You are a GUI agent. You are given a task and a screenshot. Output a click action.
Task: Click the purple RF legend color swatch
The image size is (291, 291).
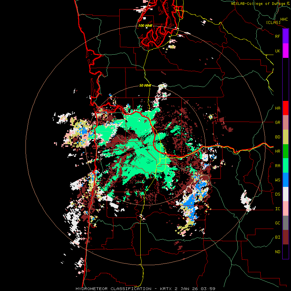[x=286, y=36]
